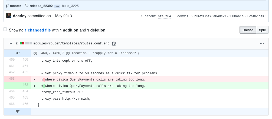272x119 pixels.
Task: Switch to Unified diff view
Action: click(x=248, y=30)
